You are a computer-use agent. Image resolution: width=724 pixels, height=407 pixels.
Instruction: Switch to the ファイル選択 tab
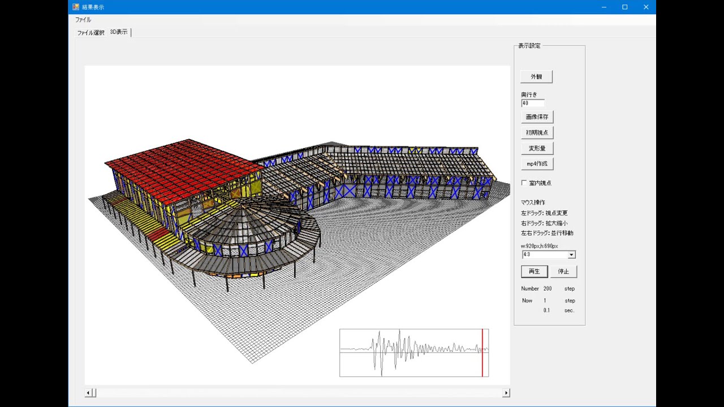[90, 33]
